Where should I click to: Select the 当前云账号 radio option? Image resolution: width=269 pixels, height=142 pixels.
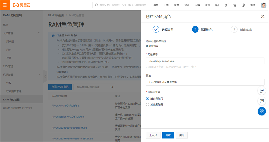[x=147, y=99]
